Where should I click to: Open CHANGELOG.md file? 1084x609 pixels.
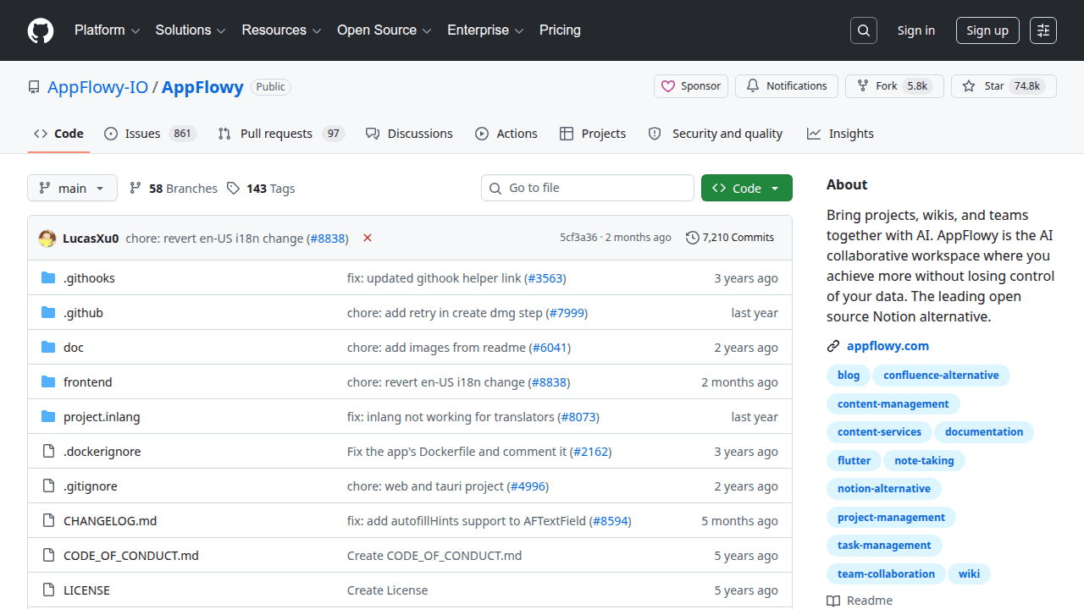coord(110,521)
